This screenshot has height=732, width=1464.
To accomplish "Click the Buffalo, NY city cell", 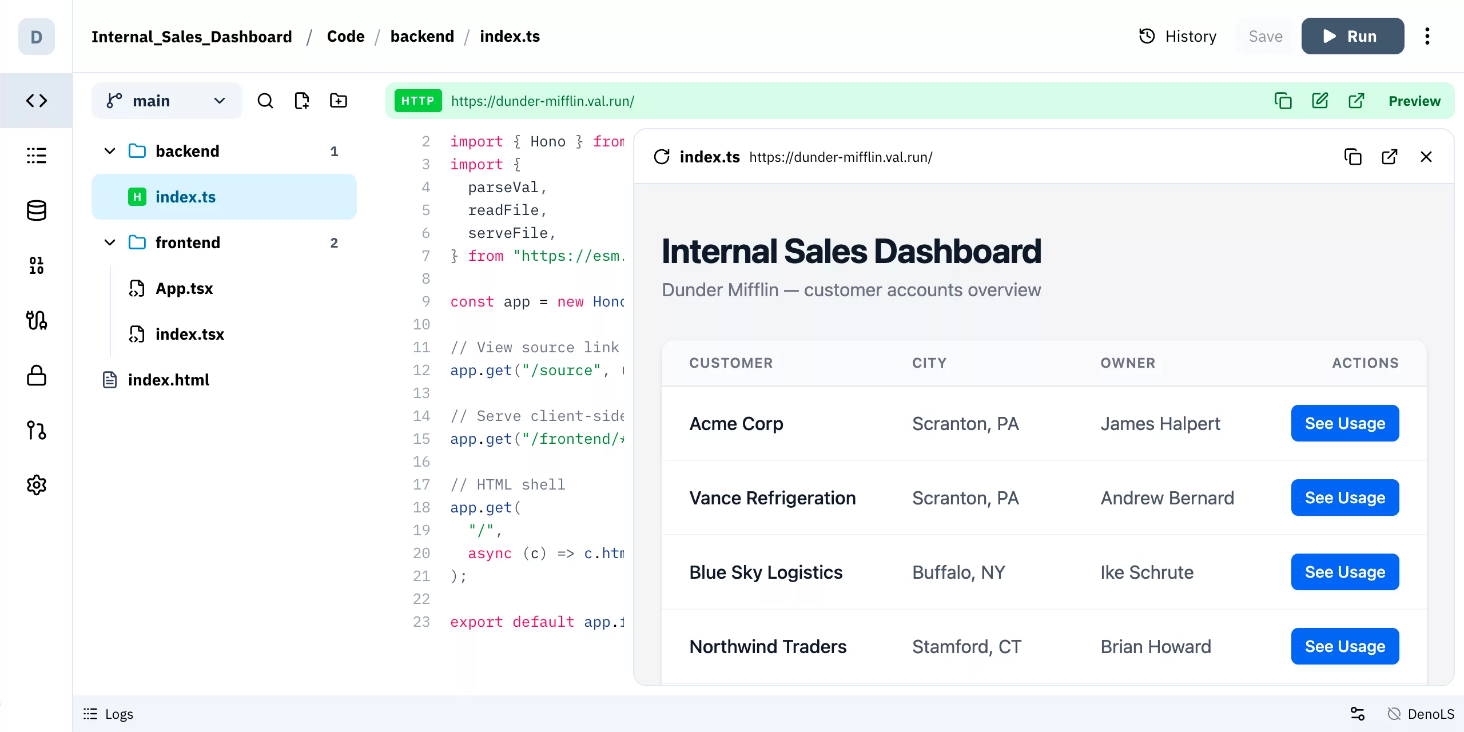I will coord(958,572).
